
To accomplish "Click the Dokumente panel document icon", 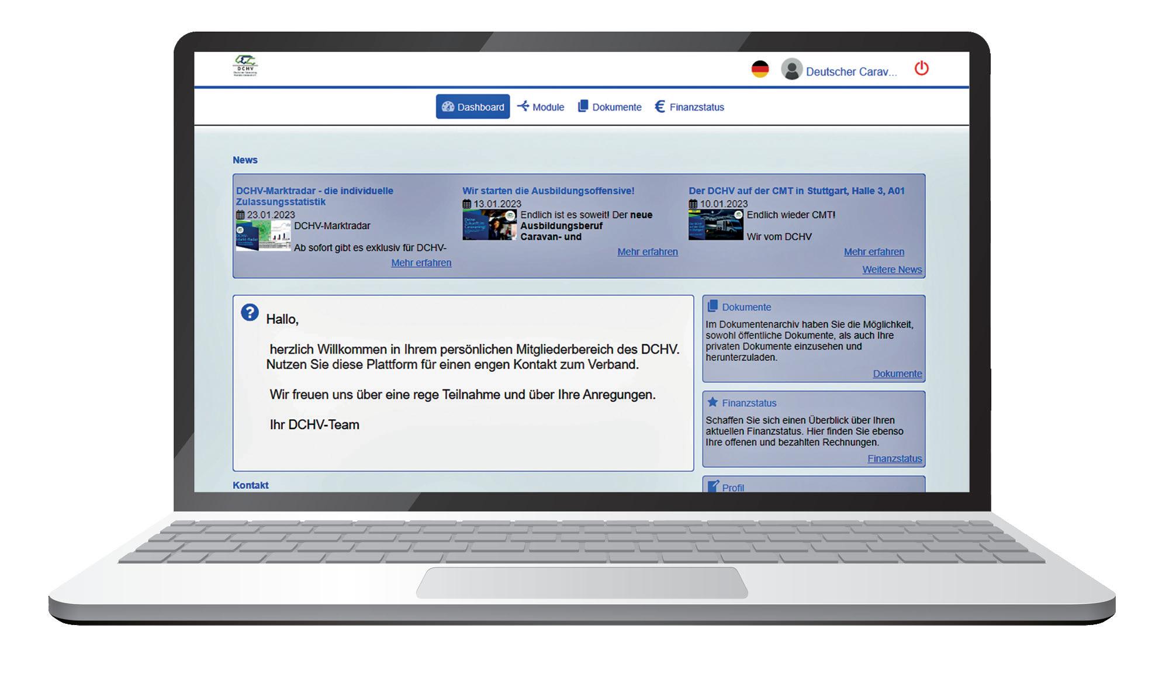I will click(x=713, y=306).
